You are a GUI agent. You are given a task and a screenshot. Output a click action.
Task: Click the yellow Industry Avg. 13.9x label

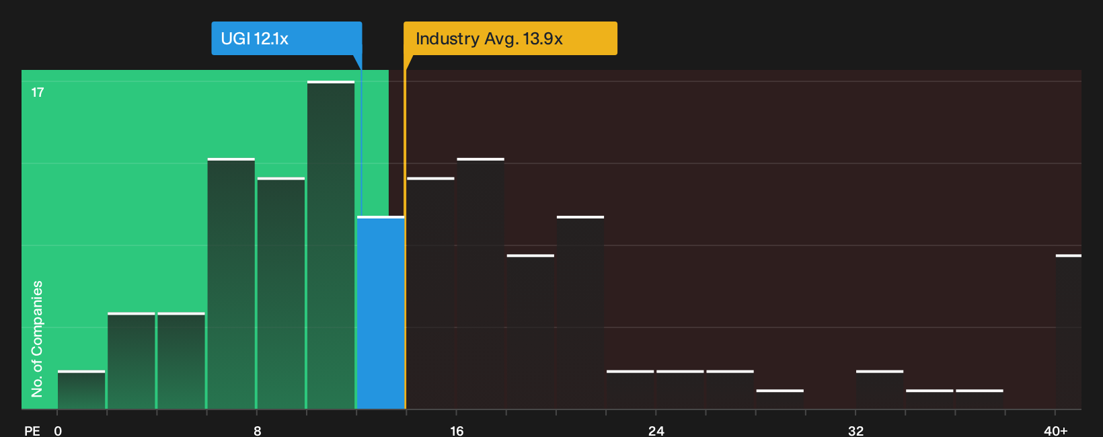point(510,38)
